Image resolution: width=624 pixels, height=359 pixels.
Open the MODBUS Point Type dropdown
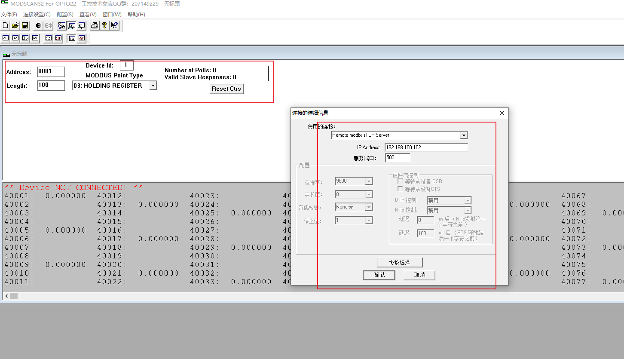pyautogui.click(x=153, y=86)
